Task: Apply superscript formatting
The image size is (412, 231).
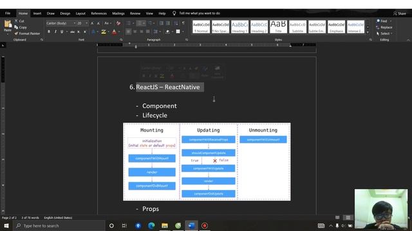Action: (x=84, y=31)
